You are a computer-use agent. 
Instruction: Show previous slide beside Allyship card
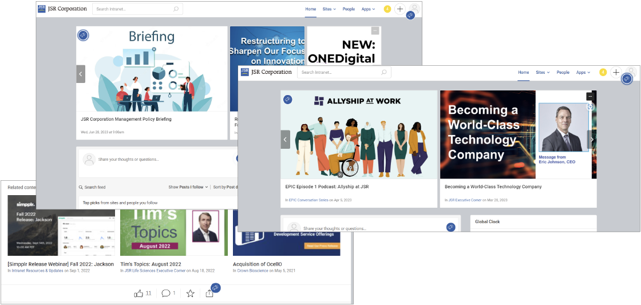[x=286, y=140]
